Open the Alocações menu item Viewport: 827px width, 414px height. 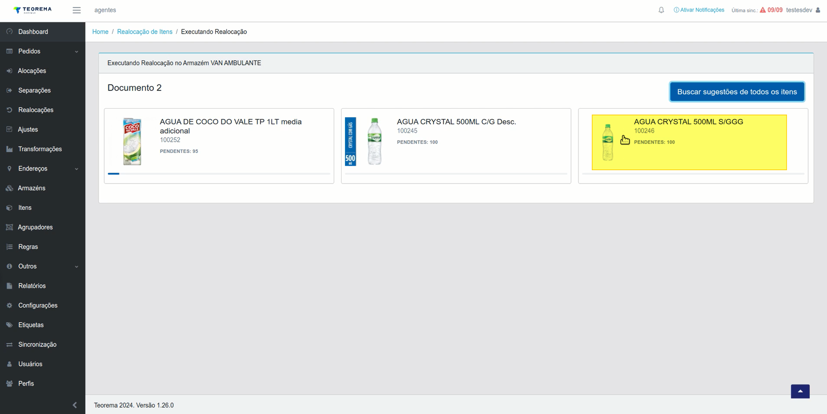(43, 71)
